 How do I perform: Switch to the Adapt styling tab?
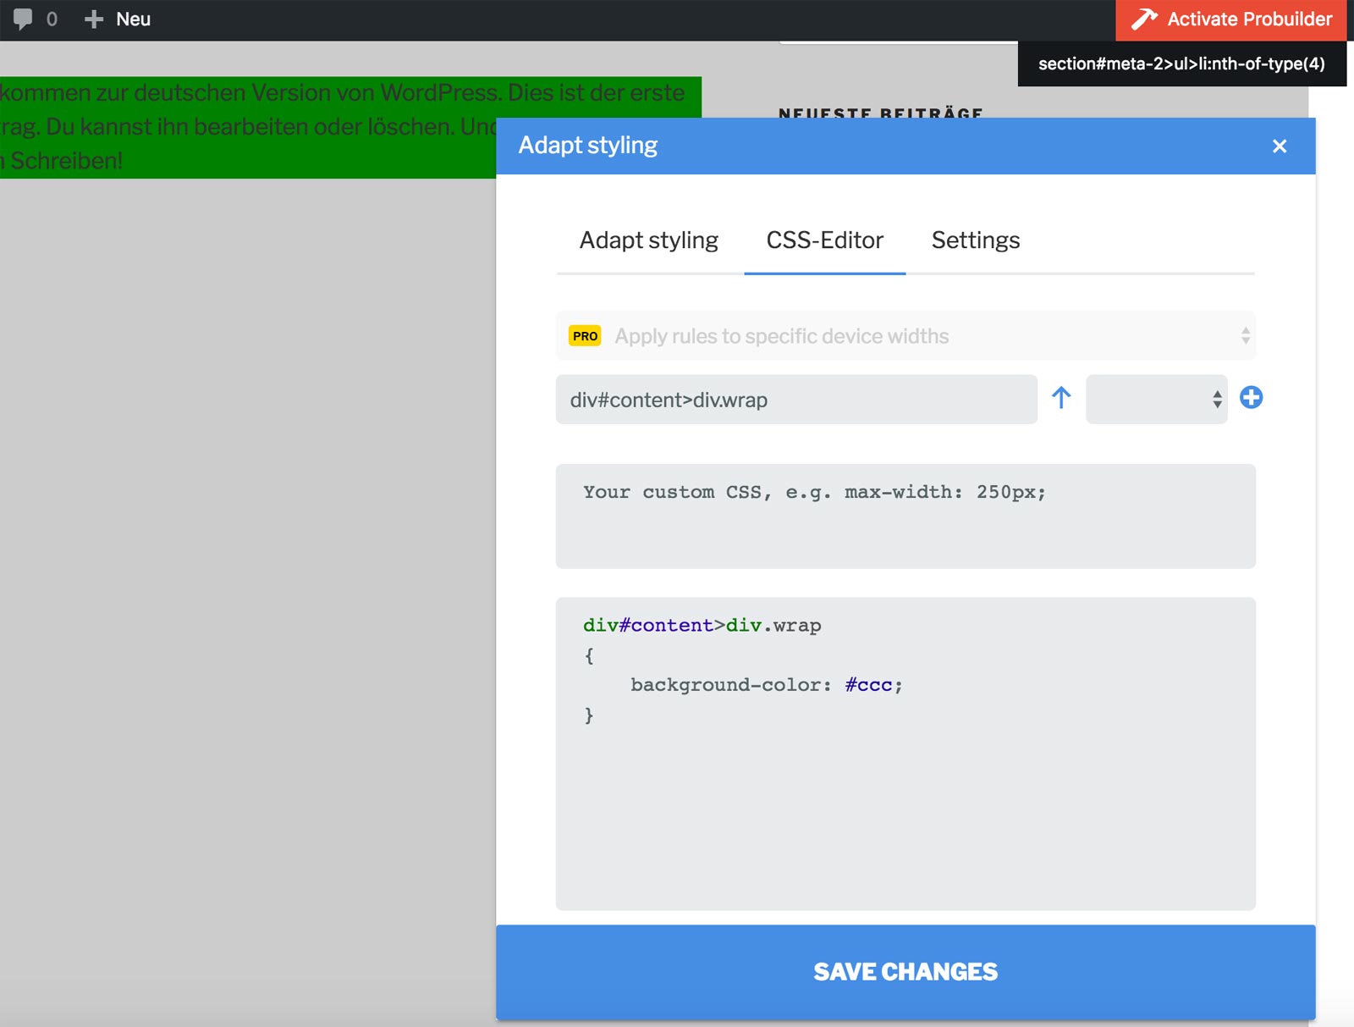coord(649,240)
